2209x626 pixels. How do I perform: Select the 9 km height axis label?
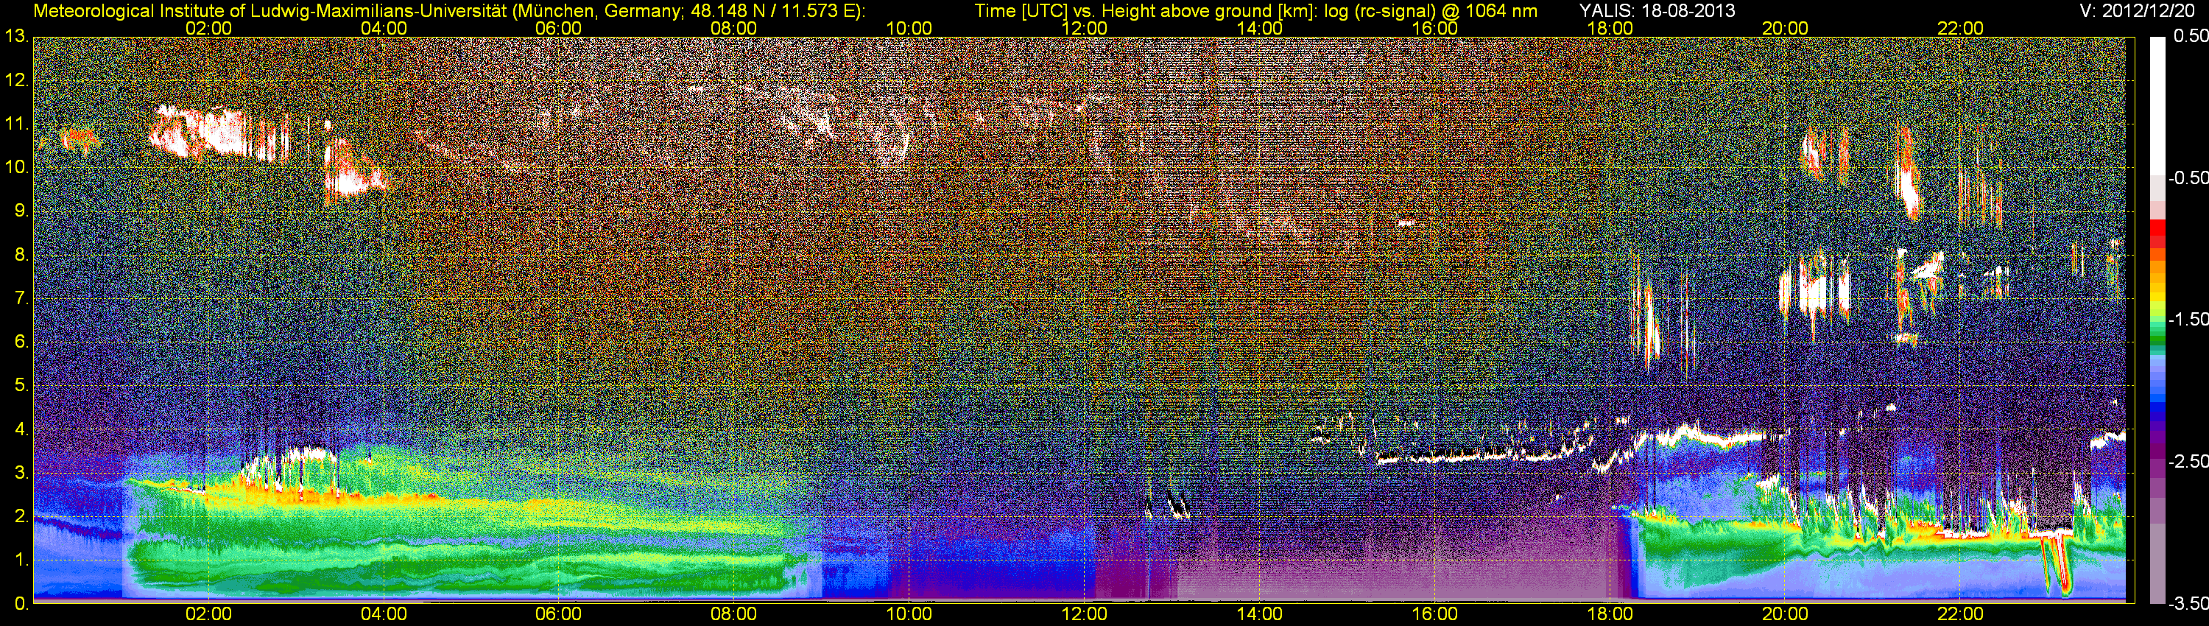tap(21, 211)
